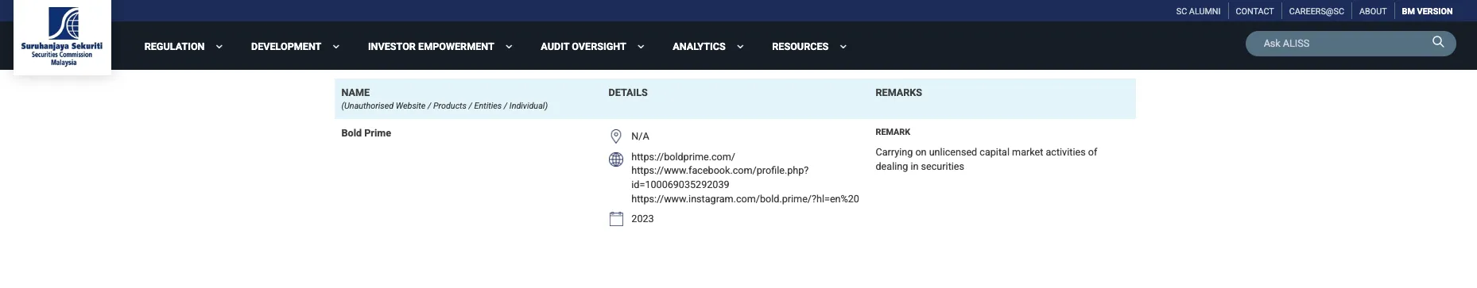
Task: Click the N/A address value
Action: [640, 136]
